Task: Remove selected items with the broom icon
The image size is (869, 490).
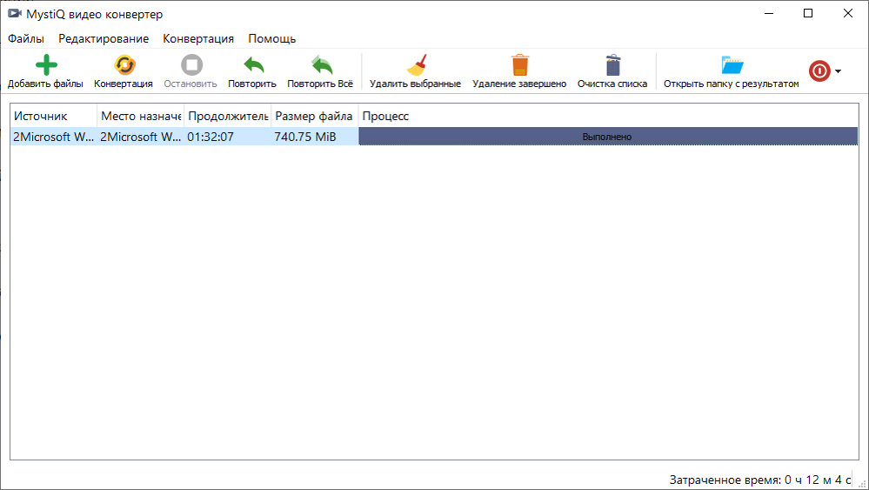Action: pyautogui.click(x=417, y=65)
